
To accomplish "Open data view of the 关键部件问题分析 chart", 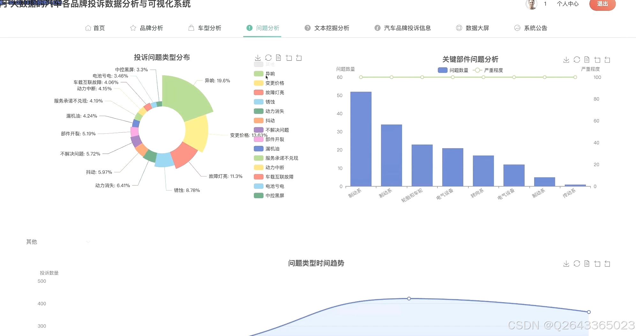I will pyautogui.click(x=587, y=60).
